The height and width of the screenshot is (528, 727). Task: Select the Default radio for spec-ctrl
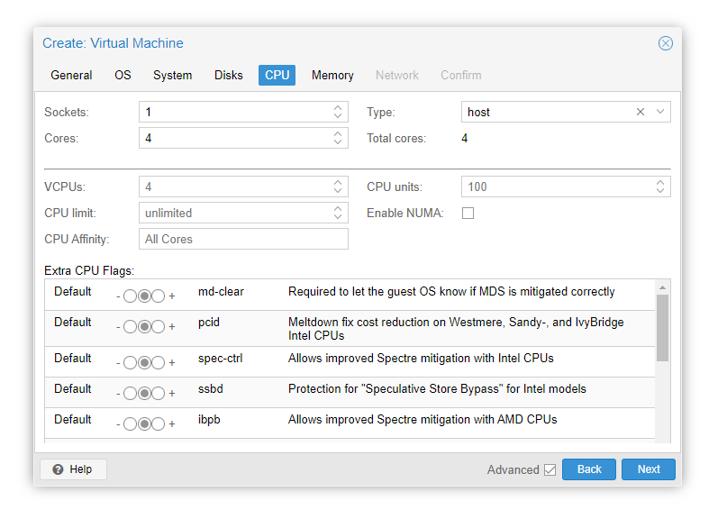[x=143, y=362]
